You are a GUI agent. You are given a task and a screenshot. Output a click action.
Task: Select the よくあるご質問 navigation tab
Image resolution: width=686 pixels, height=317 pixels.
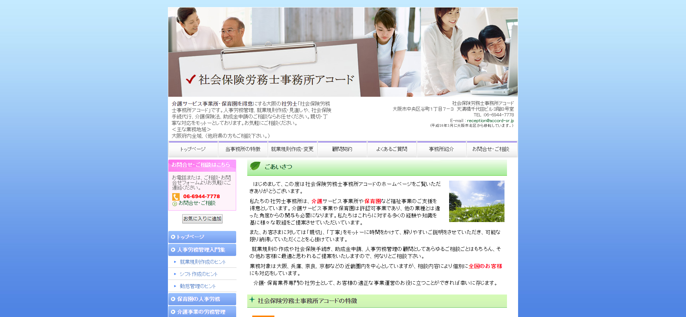point(392,149)
